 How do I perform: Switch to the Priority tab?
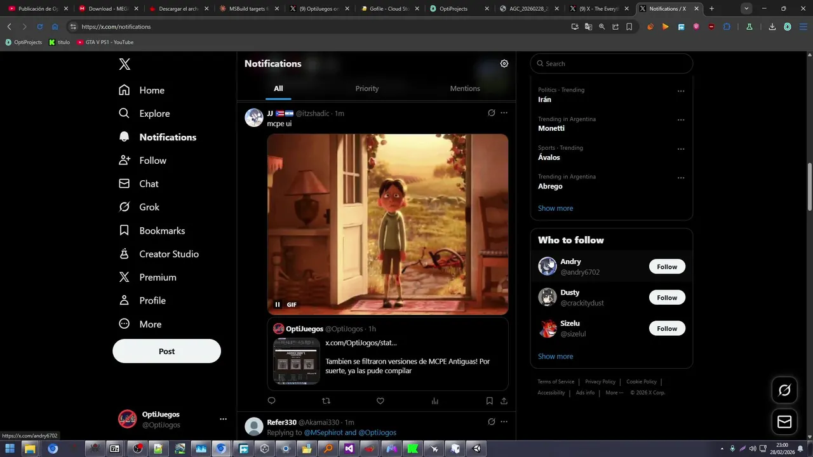[366, 88]
